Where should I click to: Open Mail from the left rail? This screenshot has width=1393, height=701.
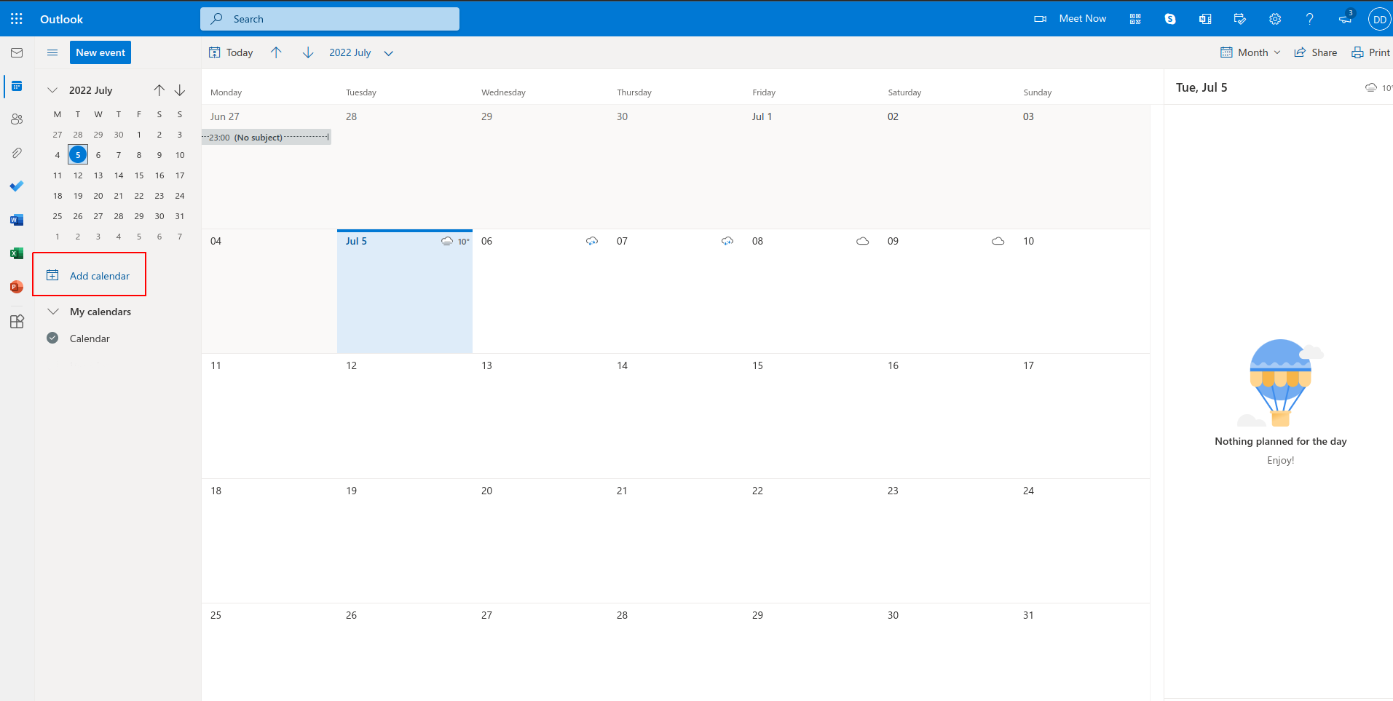pyautogui.click(x=17, y=52)
